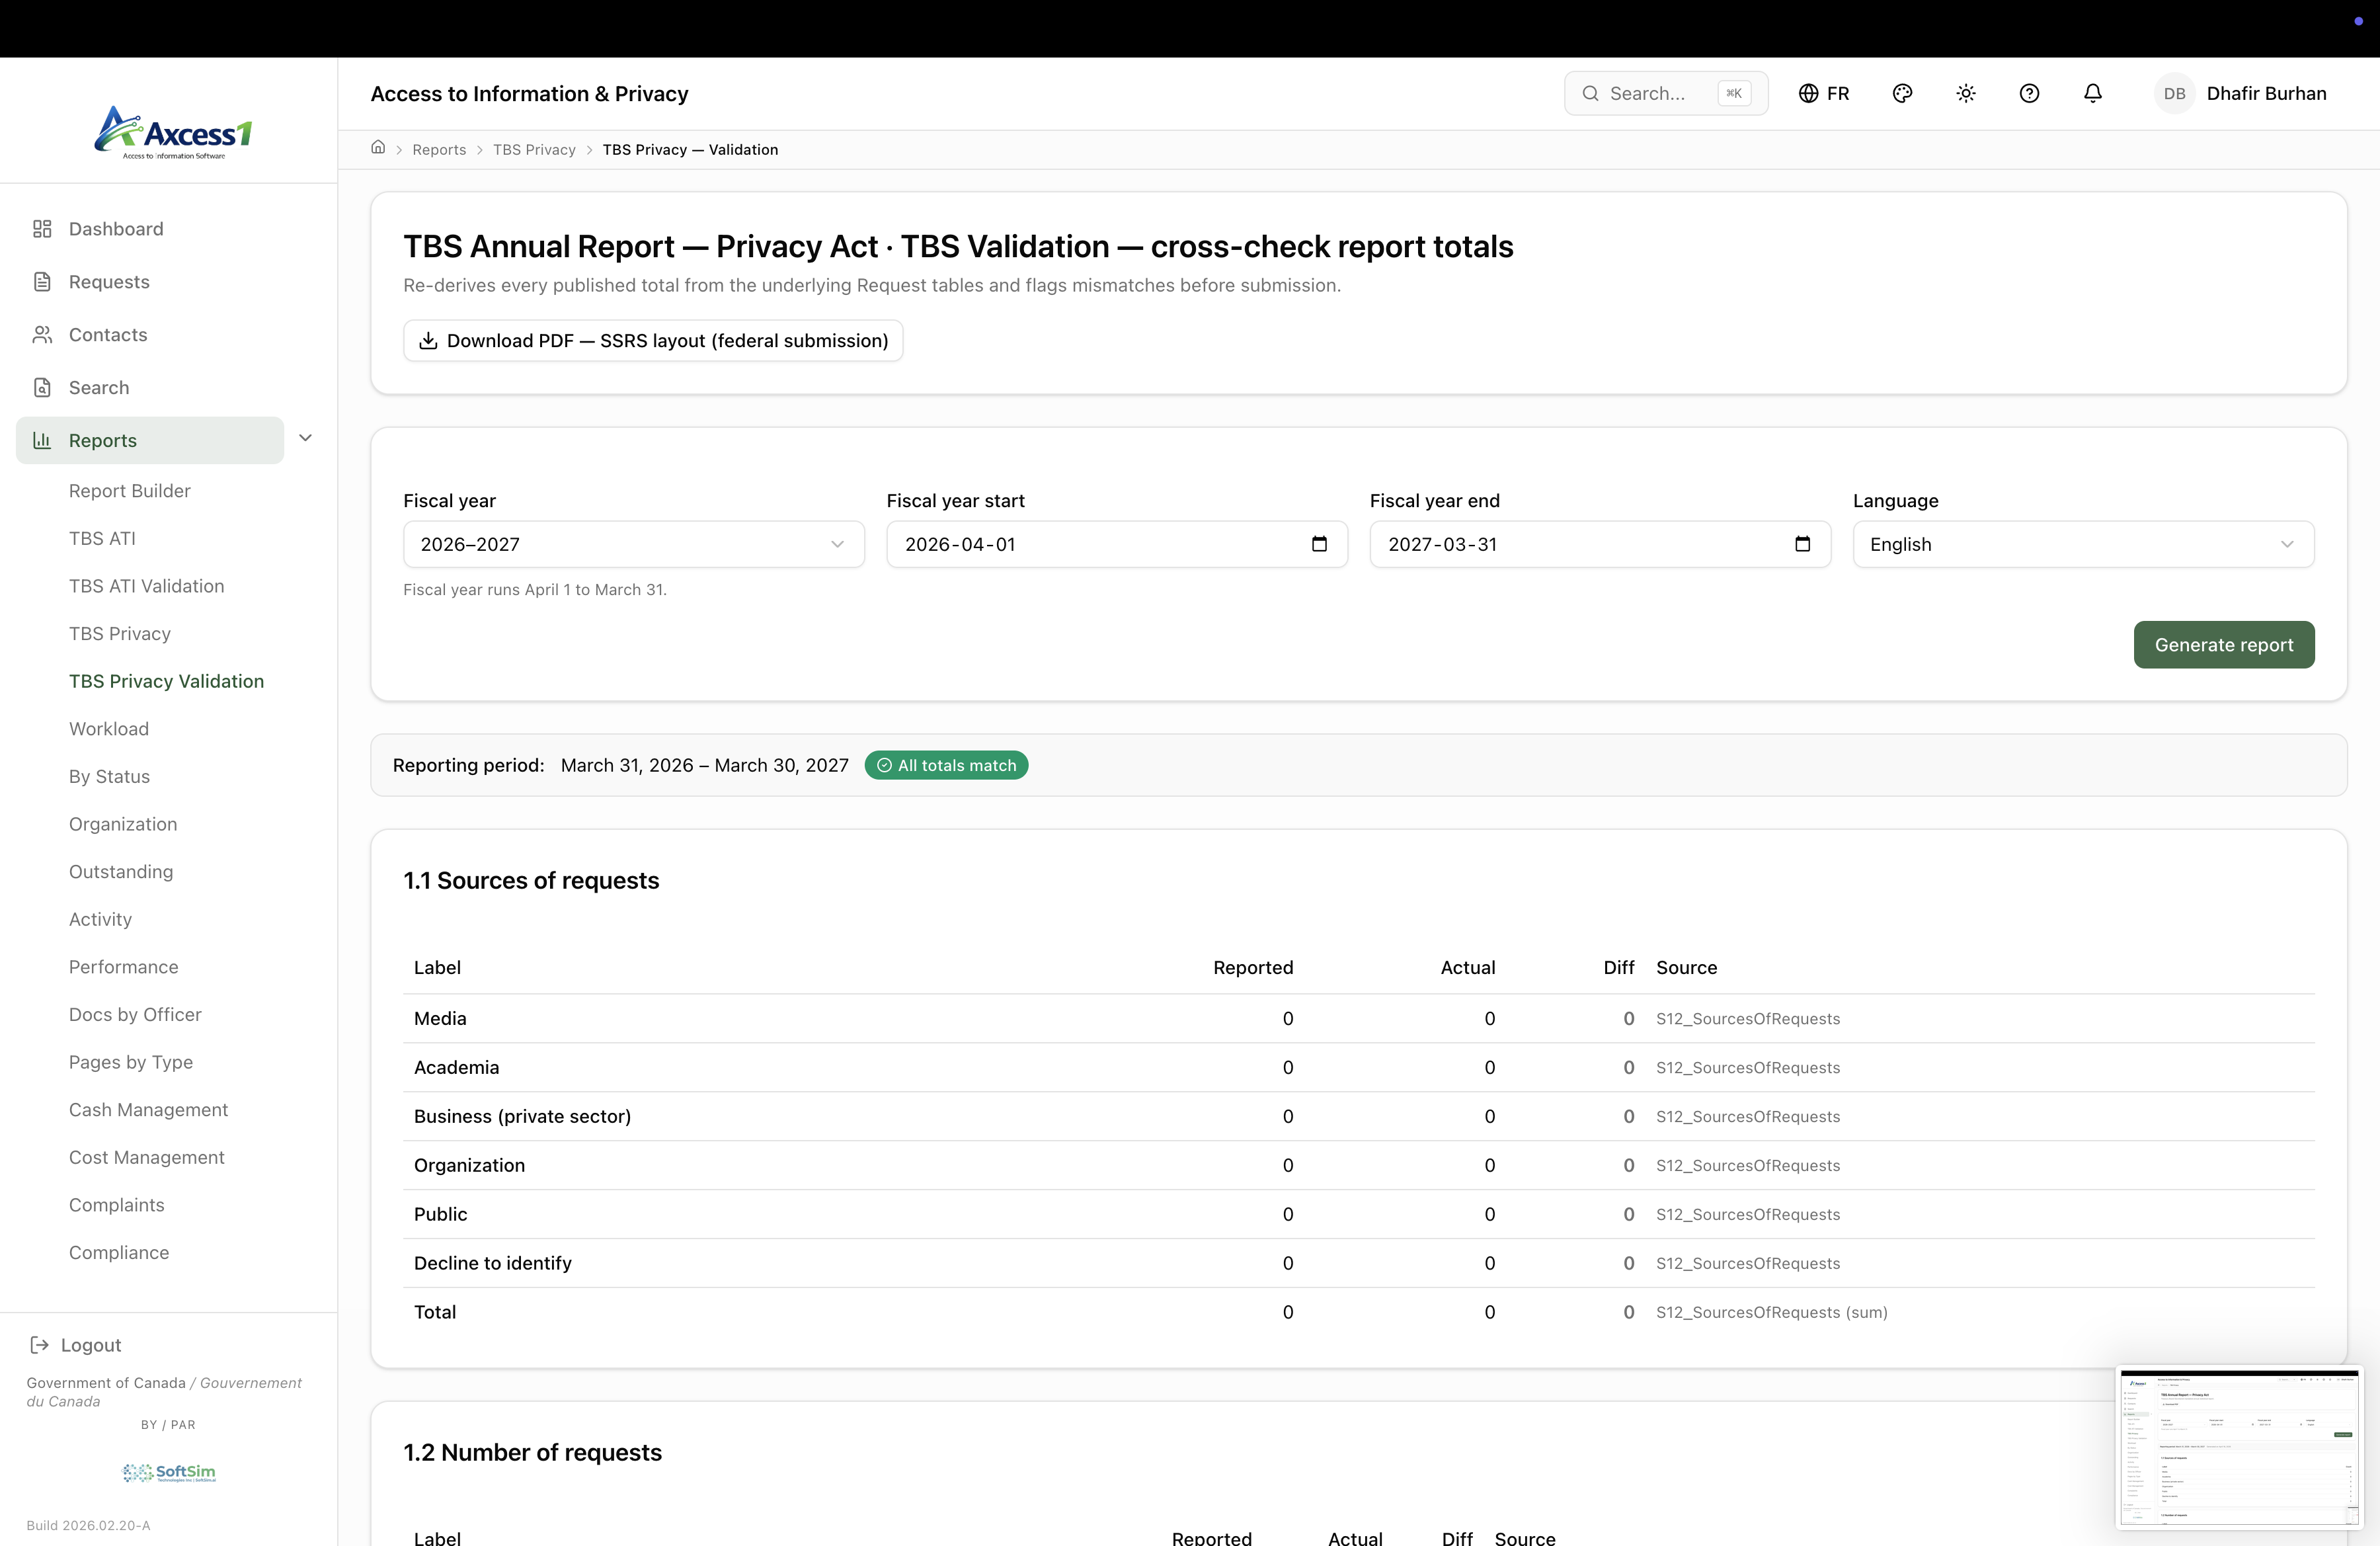Toggle light/dark mode sun icon
2380x1546 pixels.
coord(1965,93)
